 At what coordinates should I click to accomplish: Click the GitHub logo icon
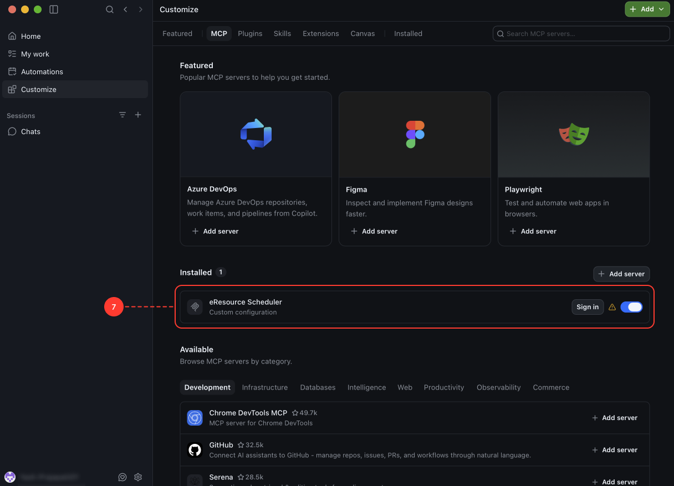195,450
